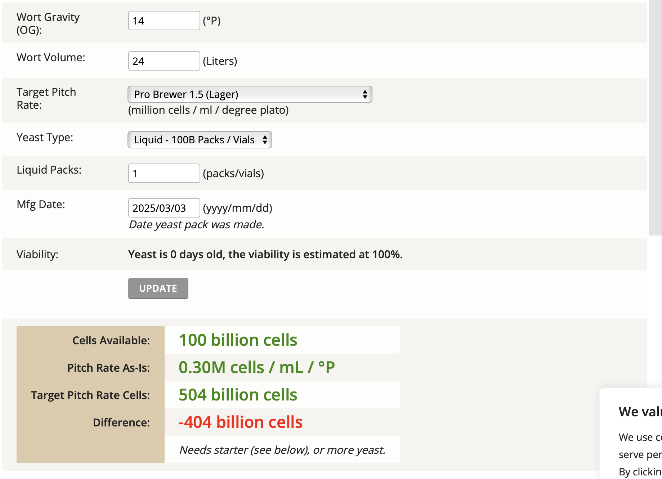Click the "Needs starter" note text
662x479 pixels.
pos(282,450)
